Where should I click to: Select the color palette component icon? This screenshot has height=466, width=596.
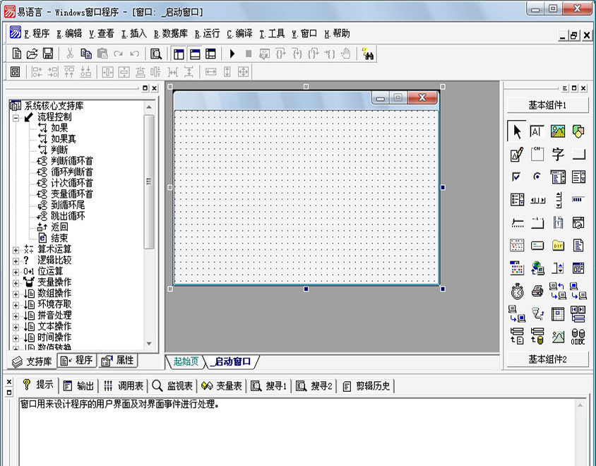click(517, 268)
